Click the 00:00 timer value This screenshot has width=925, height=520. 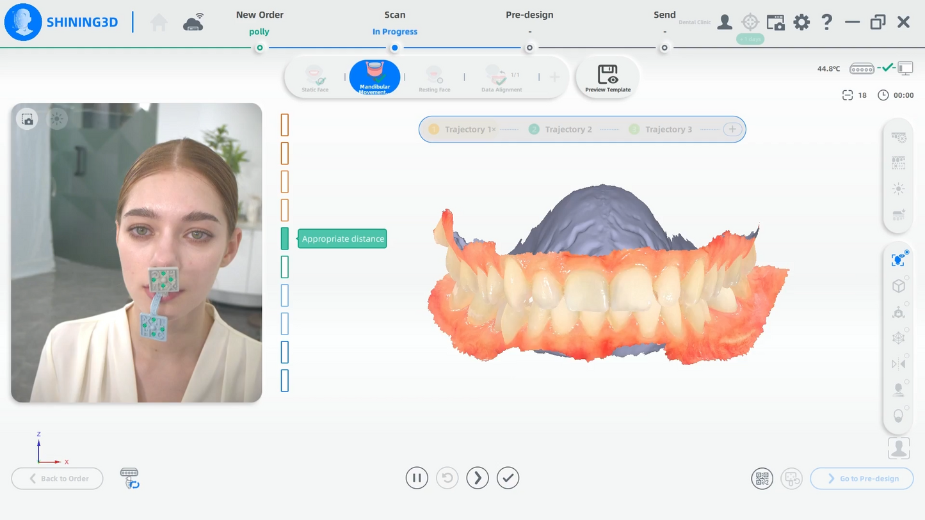coord(903,95)
